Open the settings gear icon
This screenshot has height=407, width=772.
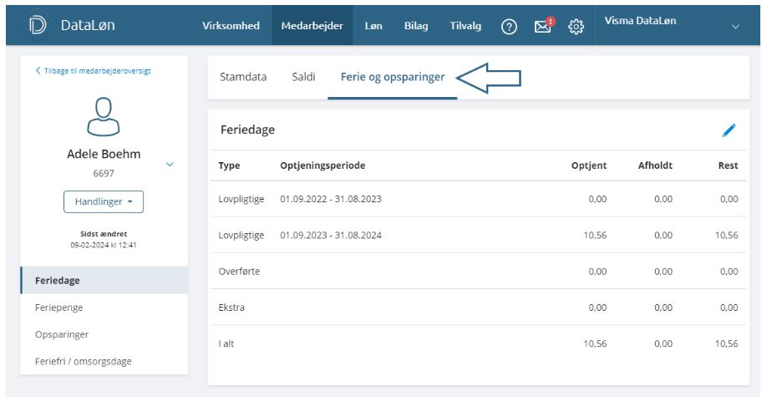coord(576,27)
